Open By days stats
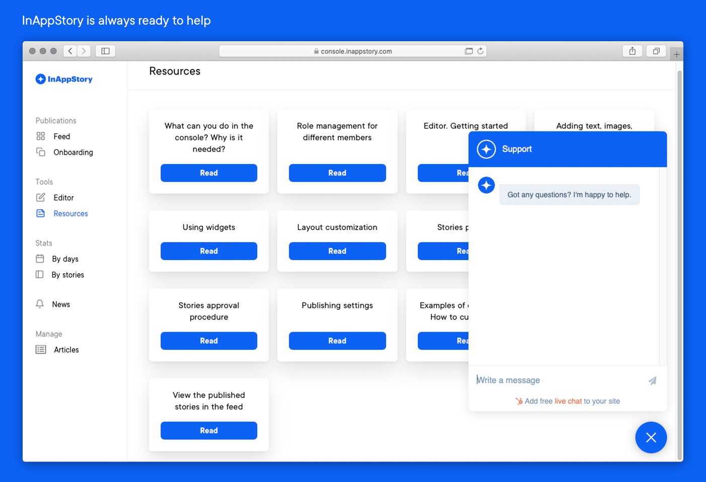The width and height of the screenshot is (706, 482). point(65,259)
